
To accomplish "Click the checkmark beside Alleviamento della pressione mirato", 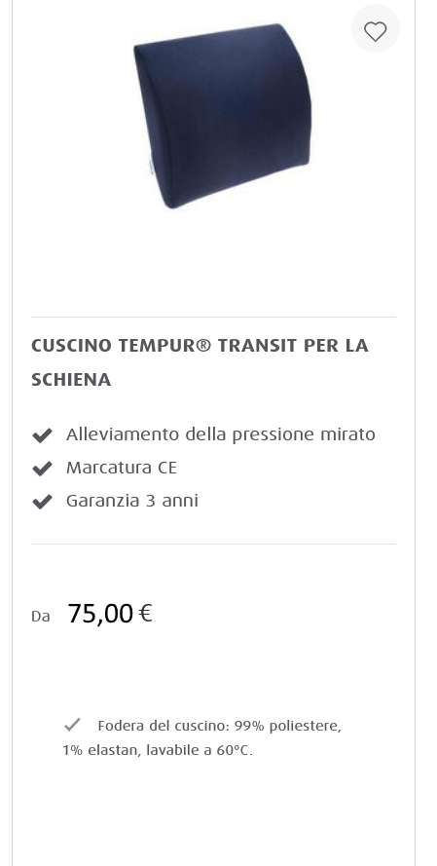I will coord(42,435).
